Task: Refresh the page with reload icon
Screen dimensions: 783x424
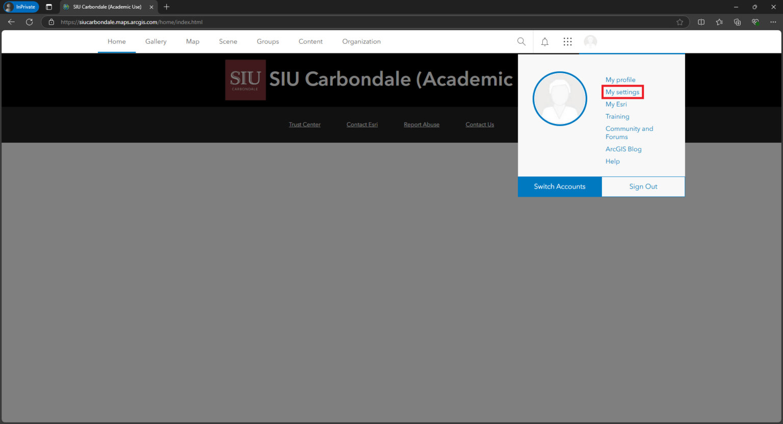Action: [x=29, y=22]
